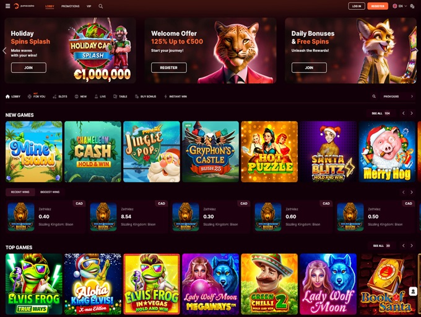Click the search magnifier in top navigation
The width and height of the screenshot is (421, 317).
tap(101, 6)
